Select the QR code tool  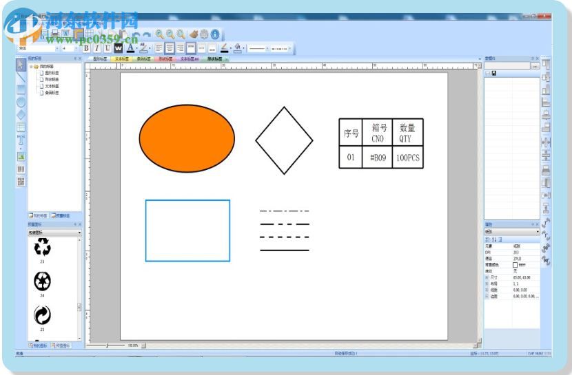pyautogui.click(x=21, y=182)
